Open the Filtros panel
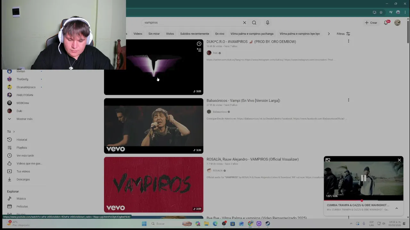This screenshot has height=230, width=410. (x=343, y=34)
